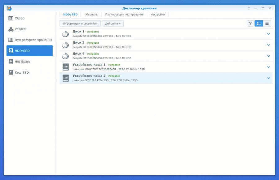Switch to compact list view
279x180 pixels.
[x=267, y=24]
